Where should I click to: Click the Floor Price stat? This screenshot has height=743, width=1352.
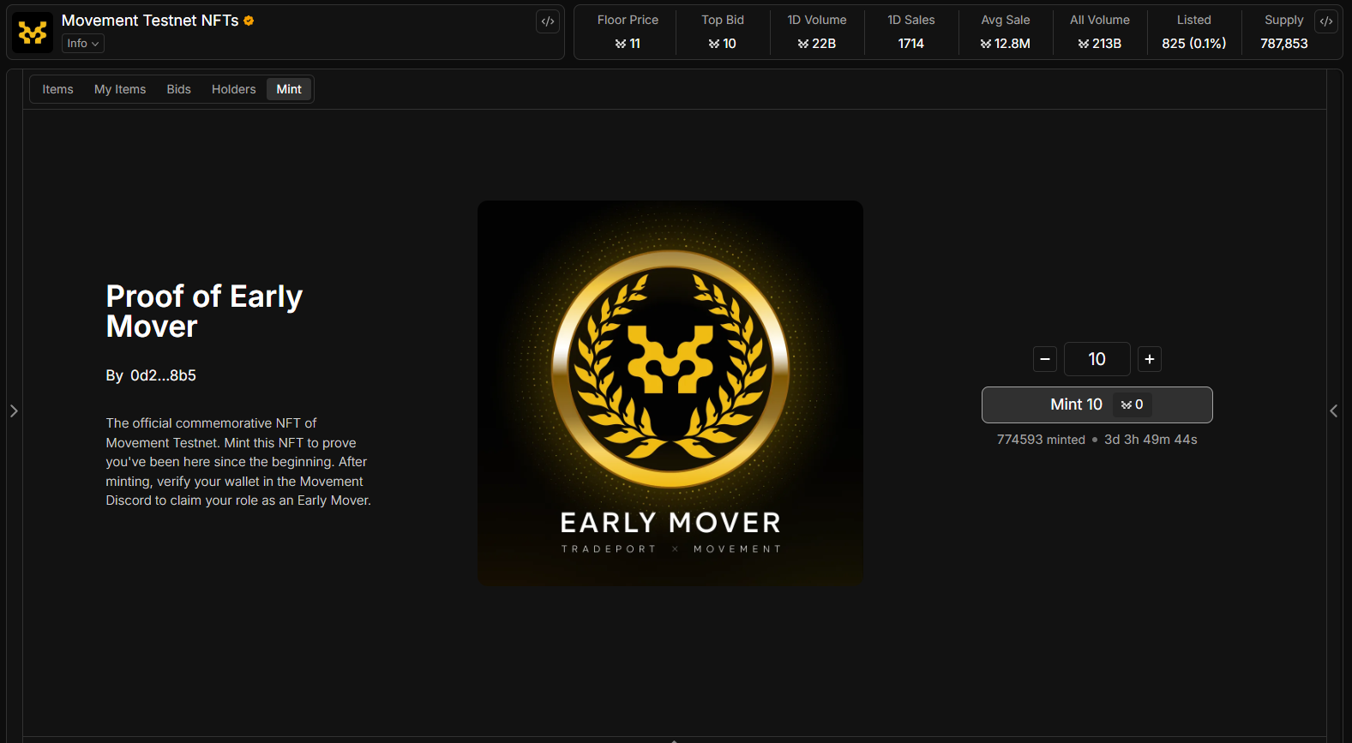(628, 32)
